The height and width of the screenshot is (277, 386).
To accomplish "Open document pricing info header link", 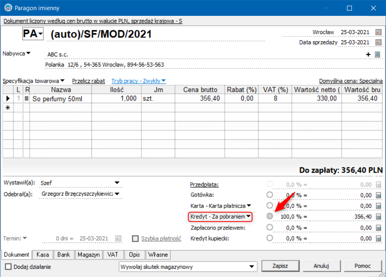I will tap(93, 21).
